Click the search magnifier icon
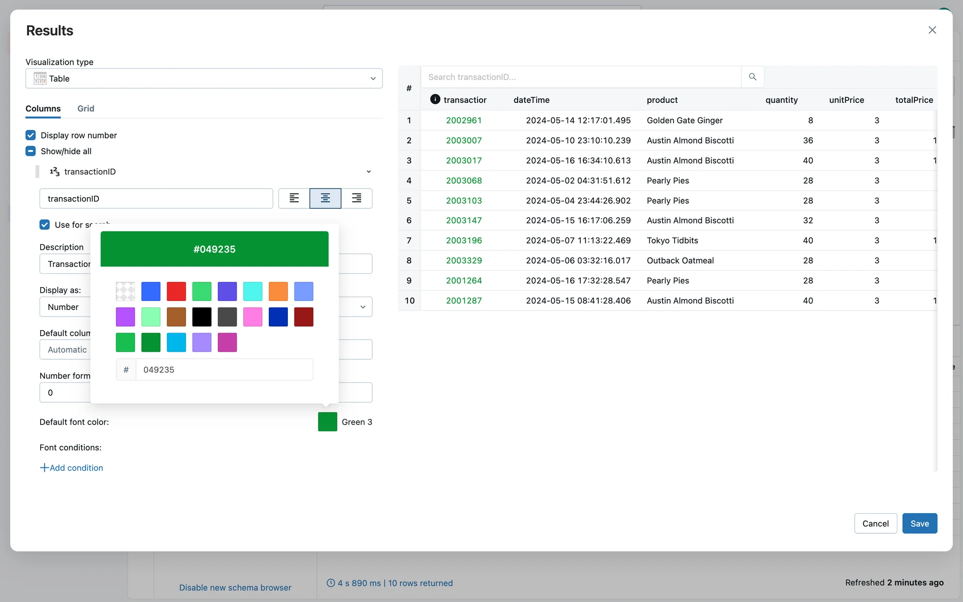Viewport: 963px width, 602px height. click(752, 77)
